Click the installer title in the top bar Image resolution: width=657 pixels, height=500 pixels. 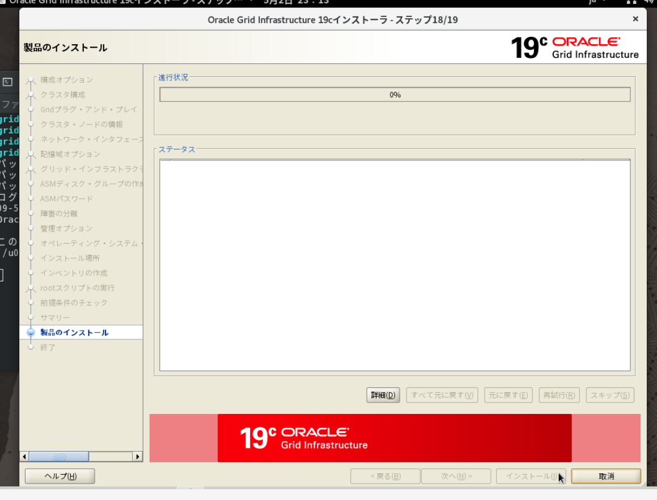(126, 2)
